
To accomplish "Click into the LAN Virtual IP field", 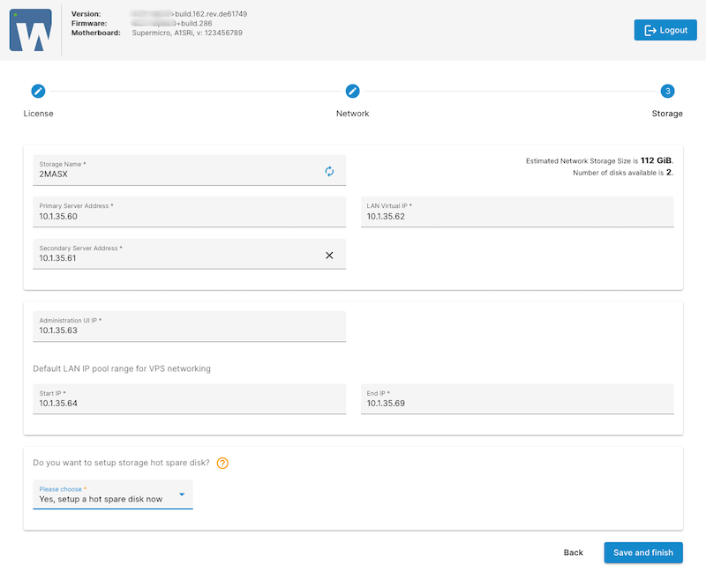I will click(x=516, y=216).
